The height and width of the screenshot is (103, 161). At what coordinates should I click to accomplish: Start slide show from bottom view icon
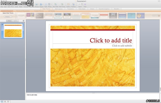tap(8, 101)
